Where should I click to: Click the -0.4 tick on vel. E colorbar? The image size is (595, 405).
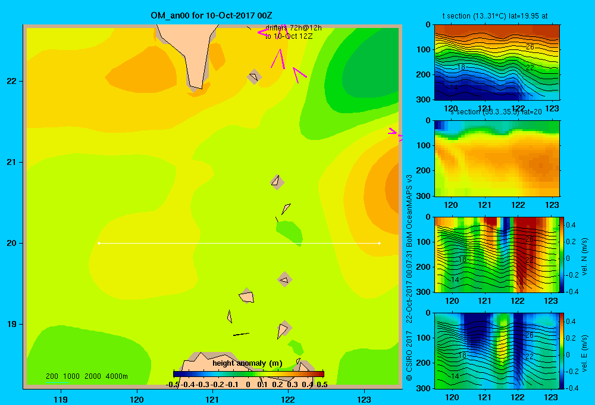click(x=572, y=388)
